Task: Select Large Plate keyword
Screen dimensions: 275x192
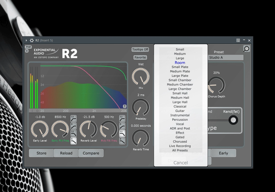Action: coord(180,76)
